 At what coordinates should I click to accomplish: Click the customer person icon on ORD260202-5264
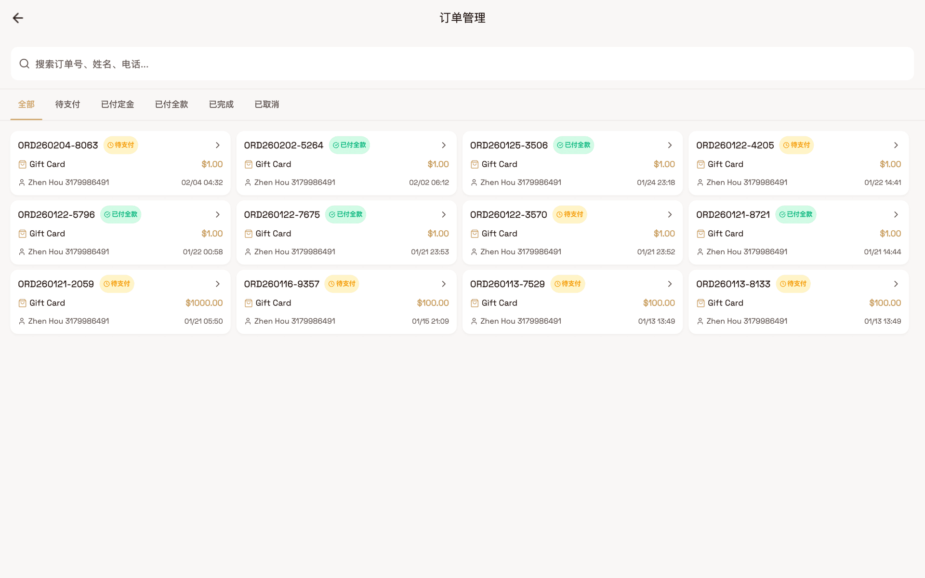pos(248,182)
